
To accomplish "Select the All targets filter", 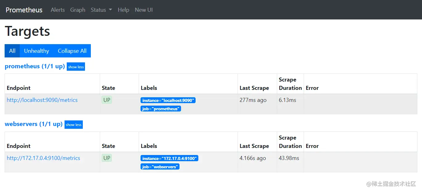I will click(x=12, y=51).
